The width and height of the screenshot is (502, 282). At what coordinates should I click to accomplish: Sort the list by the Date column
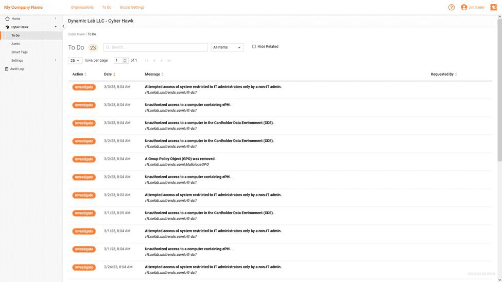click(x=109, y=74)
